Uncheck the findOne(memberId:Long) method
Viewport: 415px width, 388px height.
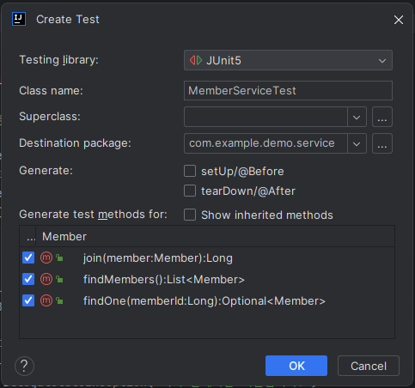coord(28,300)
